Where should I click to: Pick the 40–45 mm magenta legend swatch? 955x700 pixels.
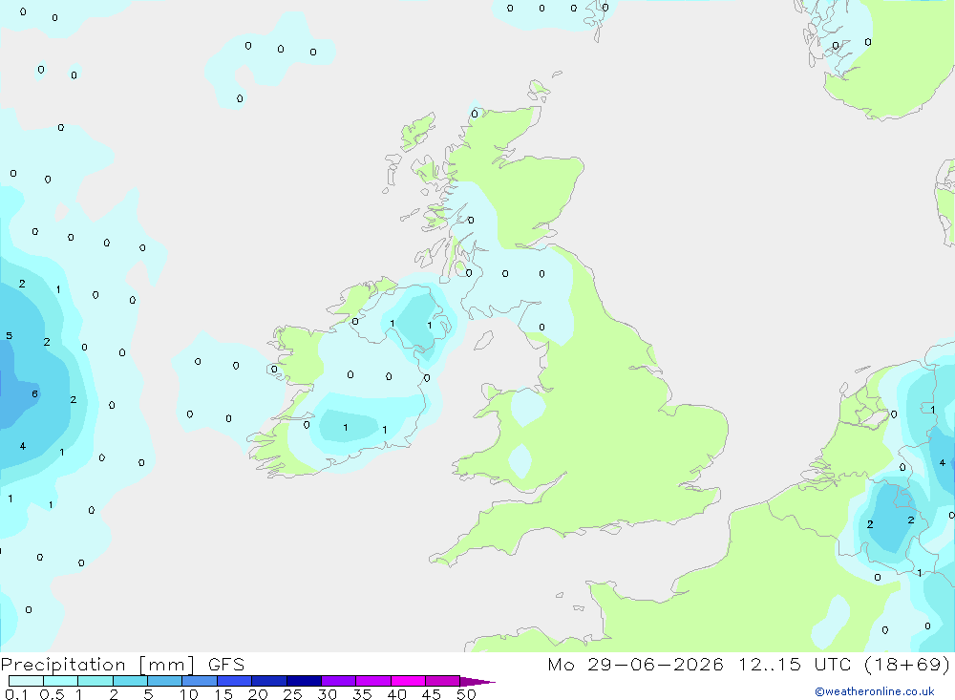click(x=408, y=681)
